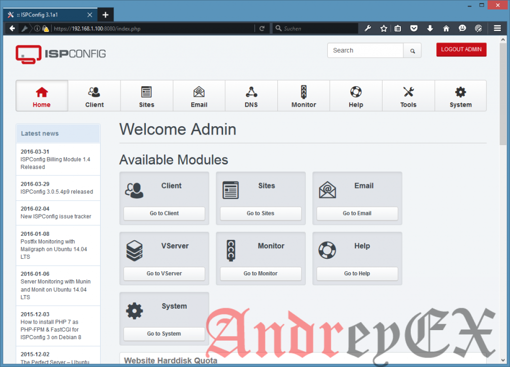Image resolution: width=510 pixels, height=367 pixels.
Task: Click Go to VServer button
Action: point(164,274)
